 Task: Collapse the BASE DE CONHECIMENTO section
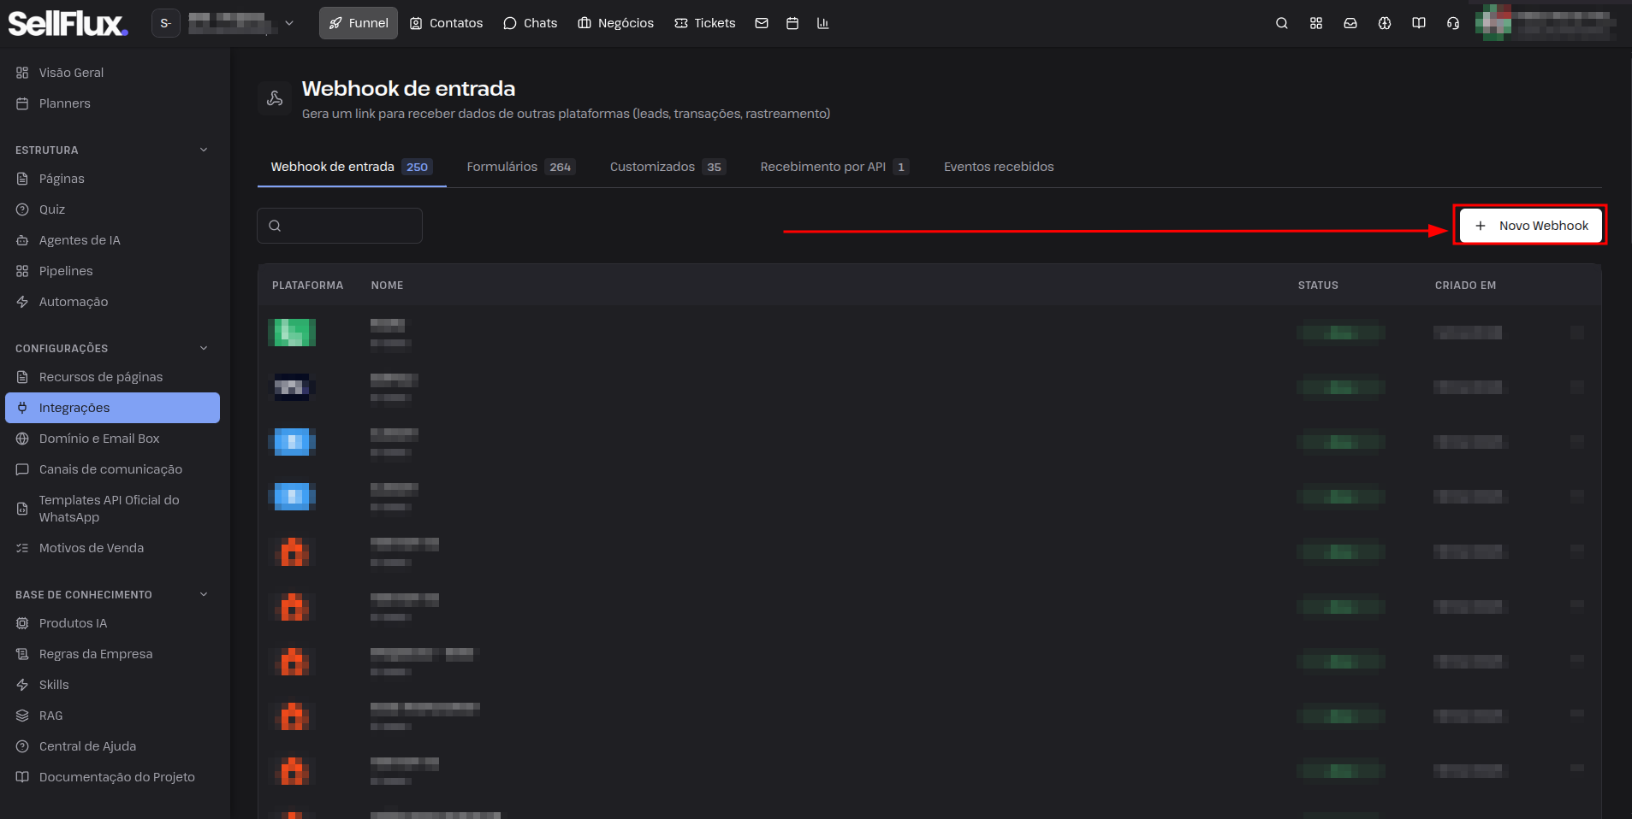(204, 594)
